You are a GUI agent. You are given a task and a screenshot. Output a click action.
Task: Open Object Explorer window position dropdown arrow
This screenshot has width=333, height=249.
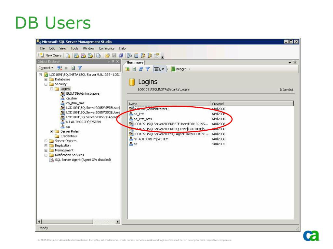click(109, 62)
